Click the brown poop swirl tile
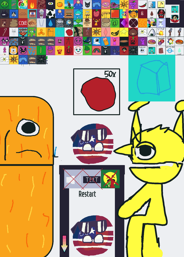184x257 pixels. [x=14, y=23]
